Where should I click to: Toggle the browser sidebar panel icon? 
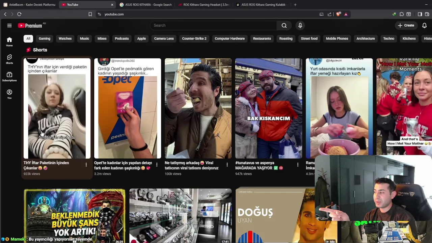tap(420, 14)
